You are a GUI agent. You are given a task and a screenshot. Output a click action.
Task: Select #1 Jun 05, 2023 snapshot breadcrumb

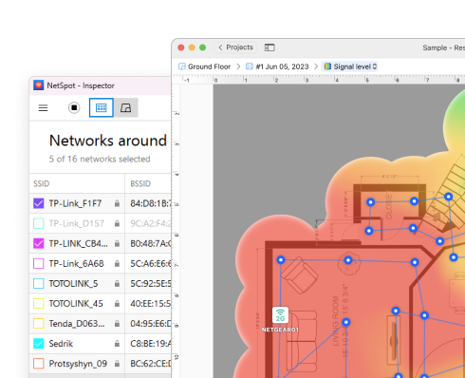282,66
